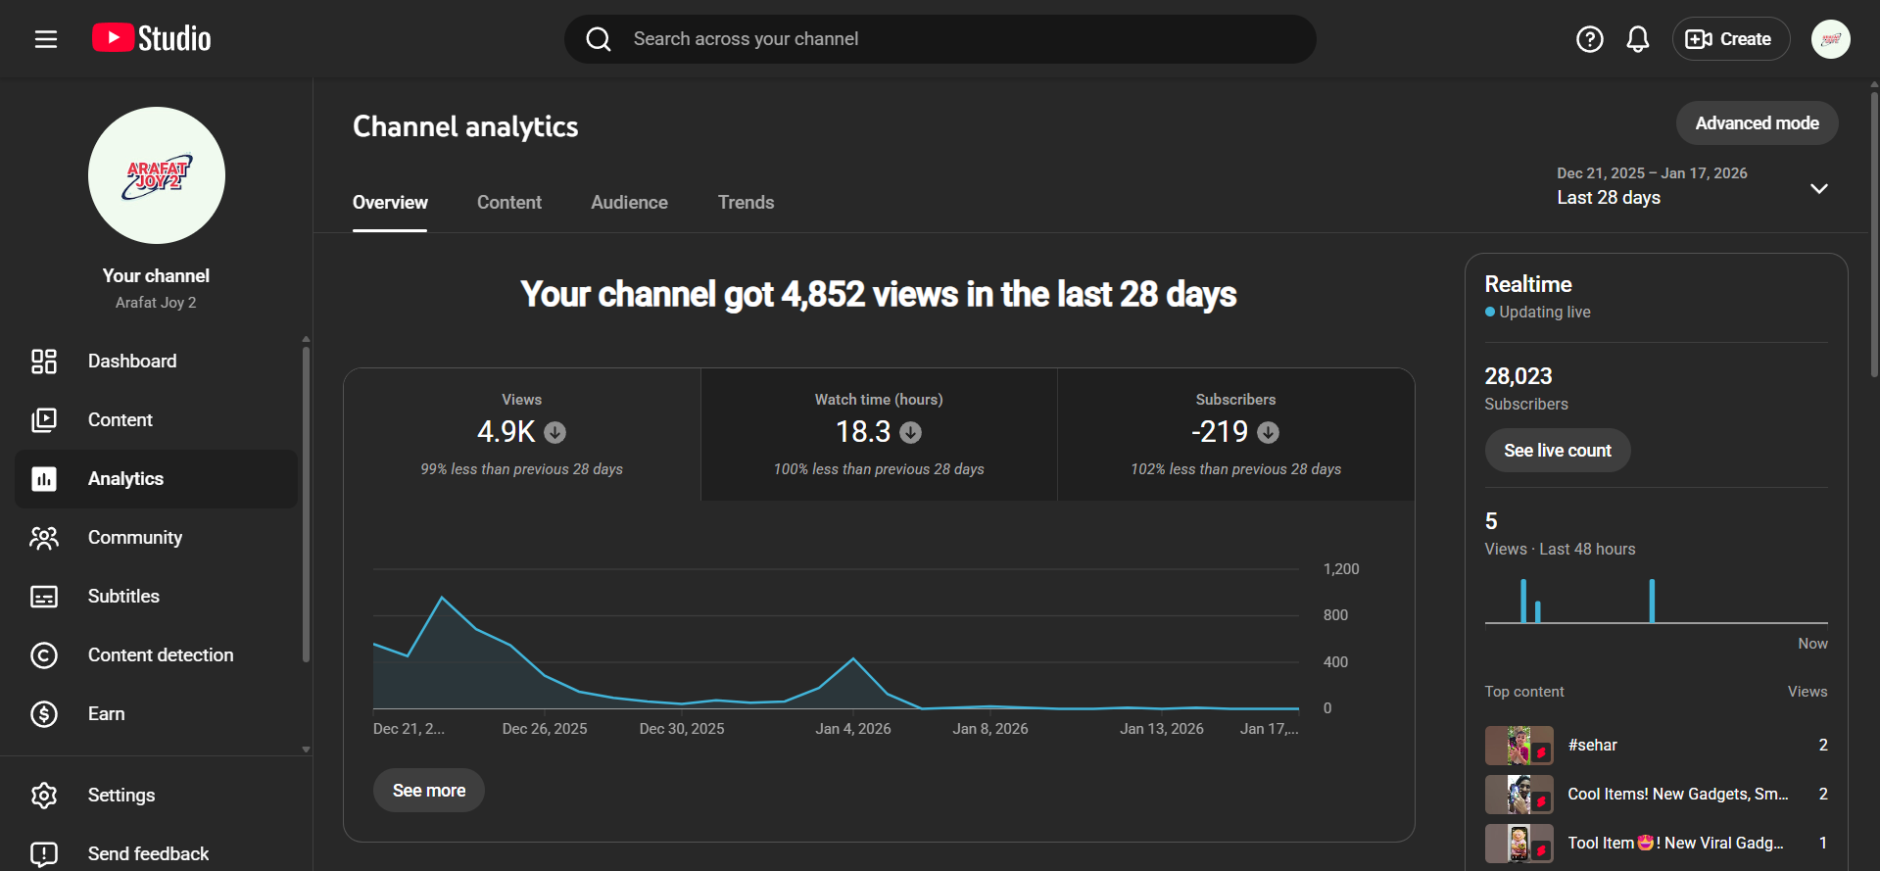
Task: Open the notifications bell
Action: (x=1637, y=39)
